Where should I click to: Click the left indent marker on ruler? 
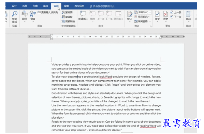52,38
